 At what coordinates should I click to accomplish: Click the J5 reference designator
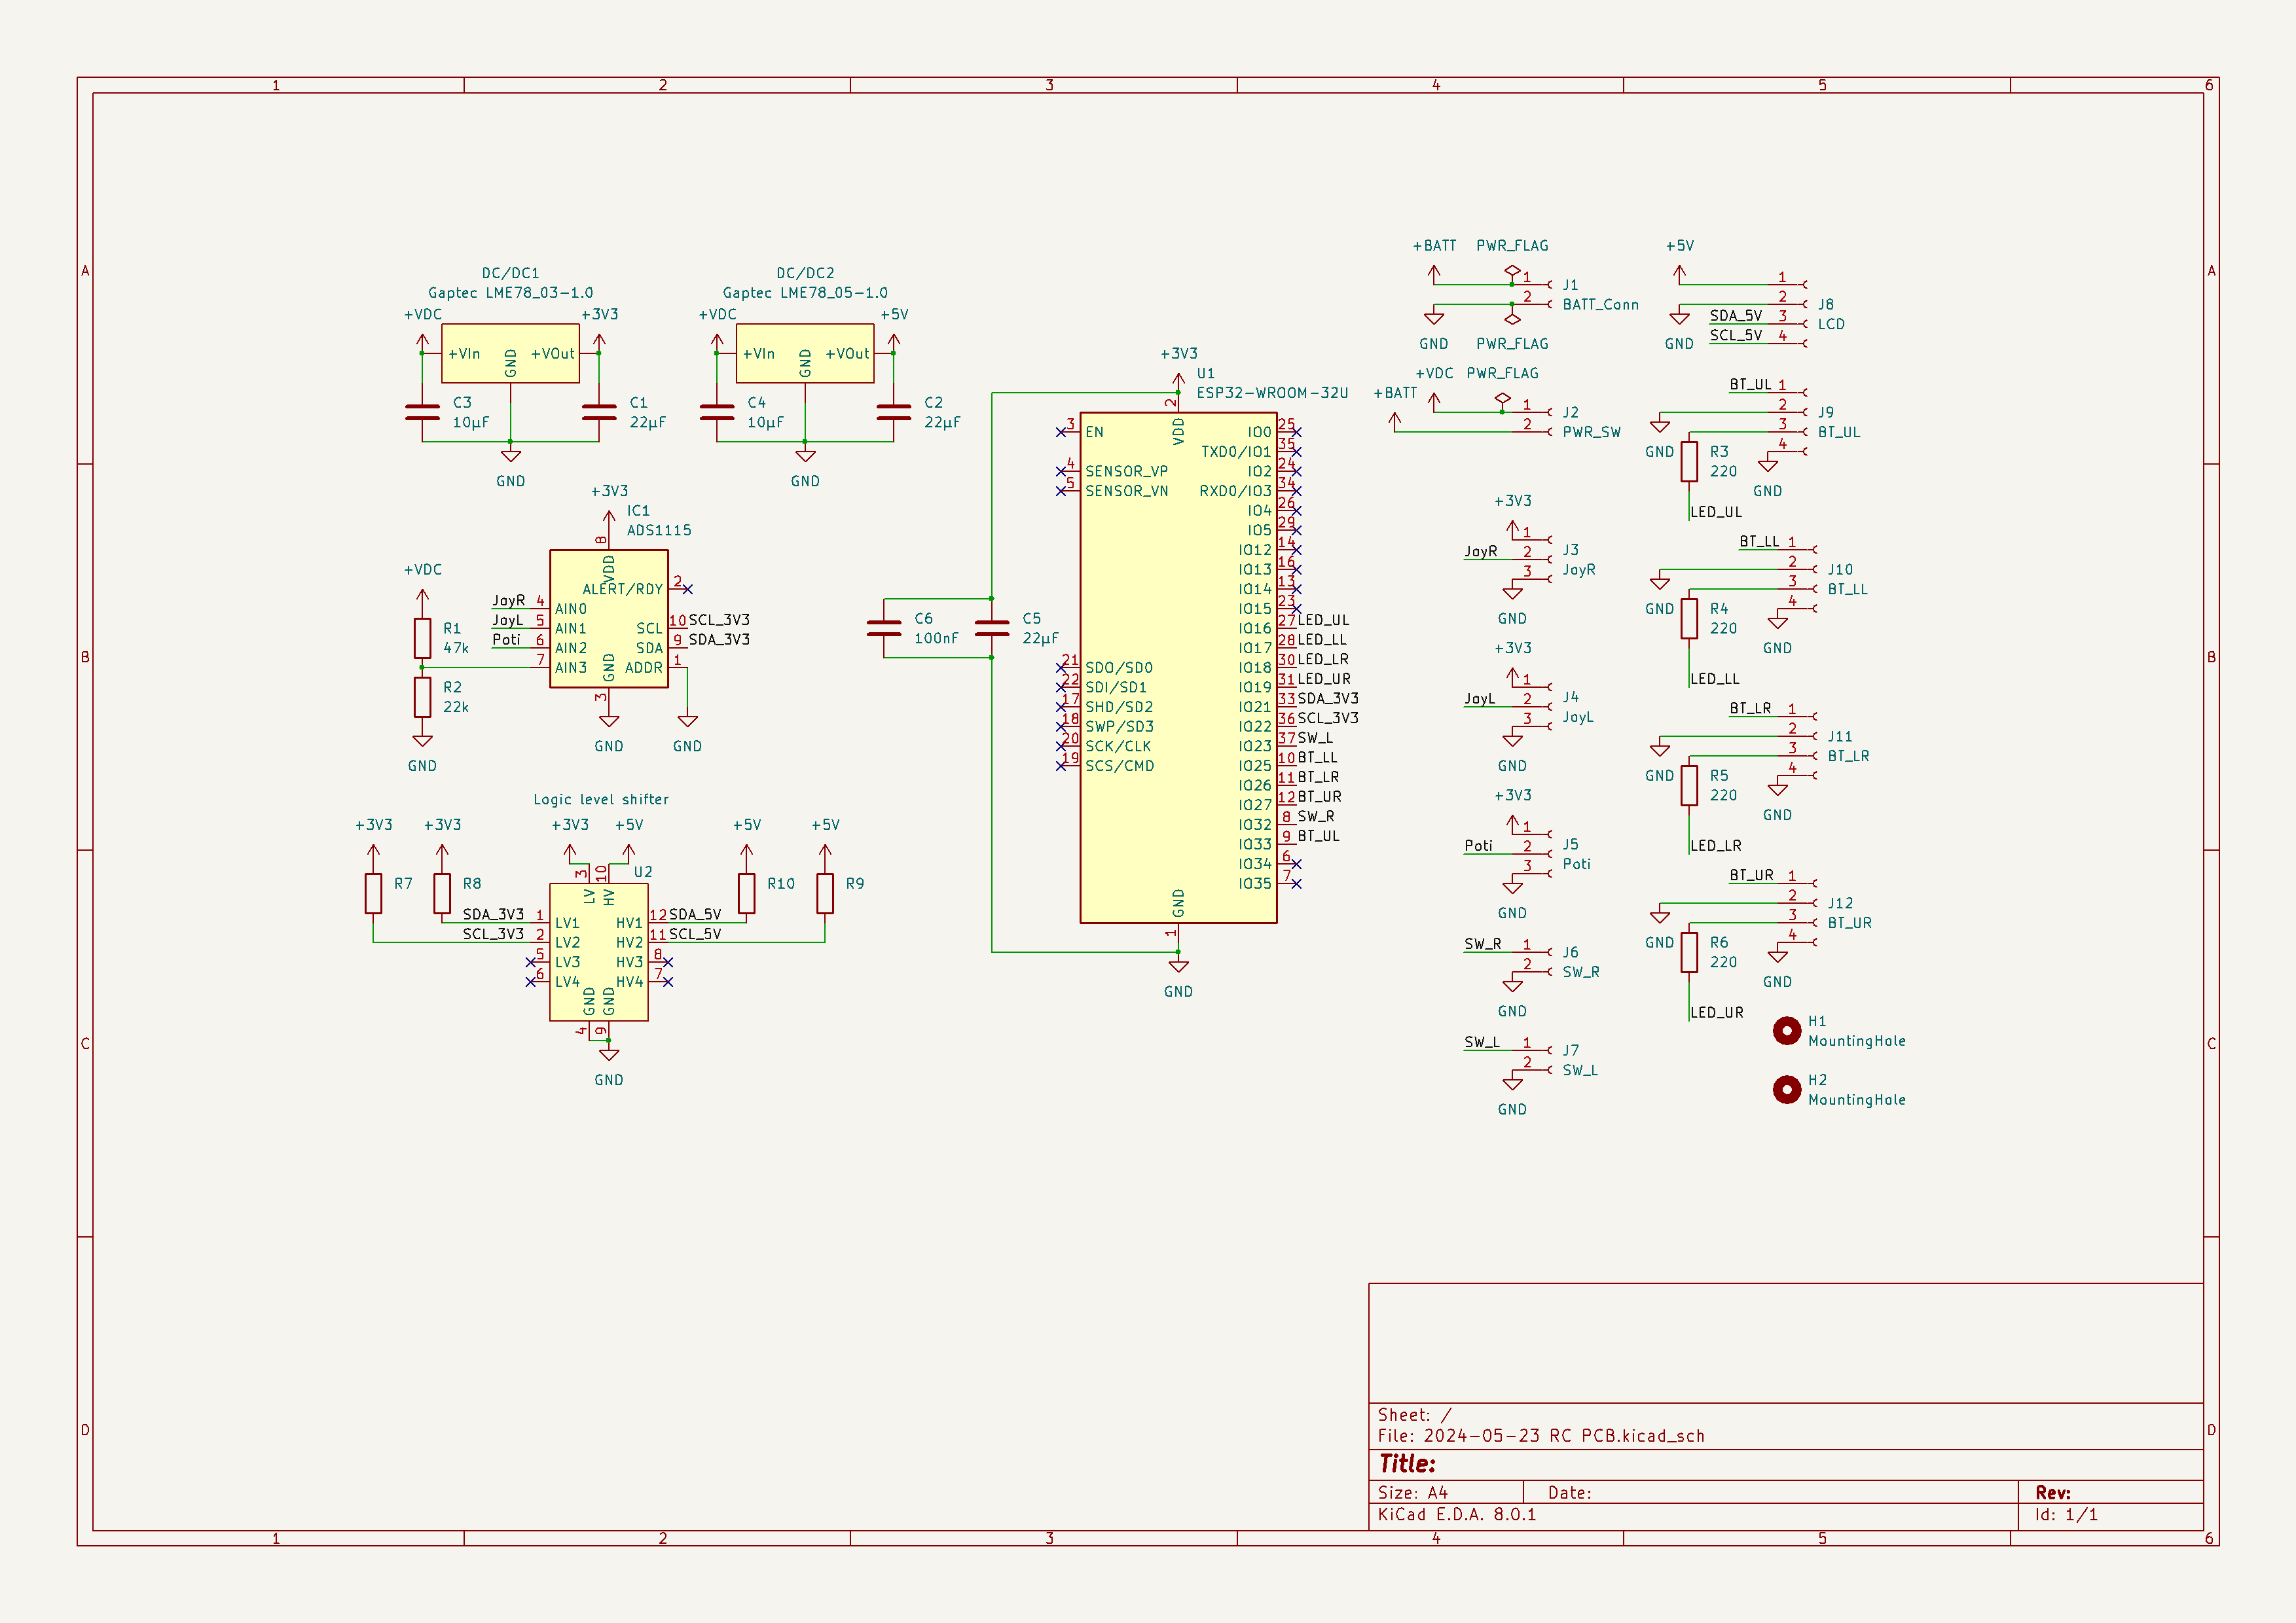[x=1570, y=844]
